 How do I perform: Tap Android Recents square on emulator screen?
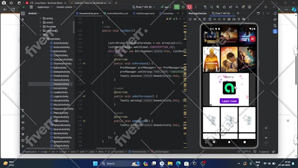245,142
